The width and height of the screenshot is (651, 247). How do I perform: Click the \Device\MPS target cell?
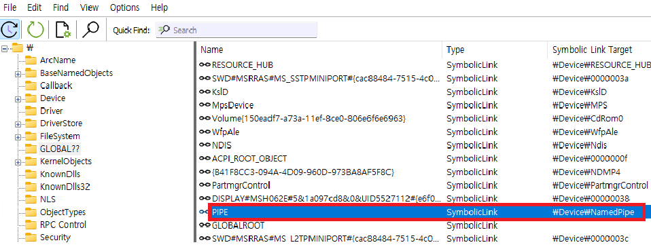580,105
